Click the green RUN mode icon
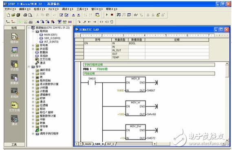 point(107,15)
